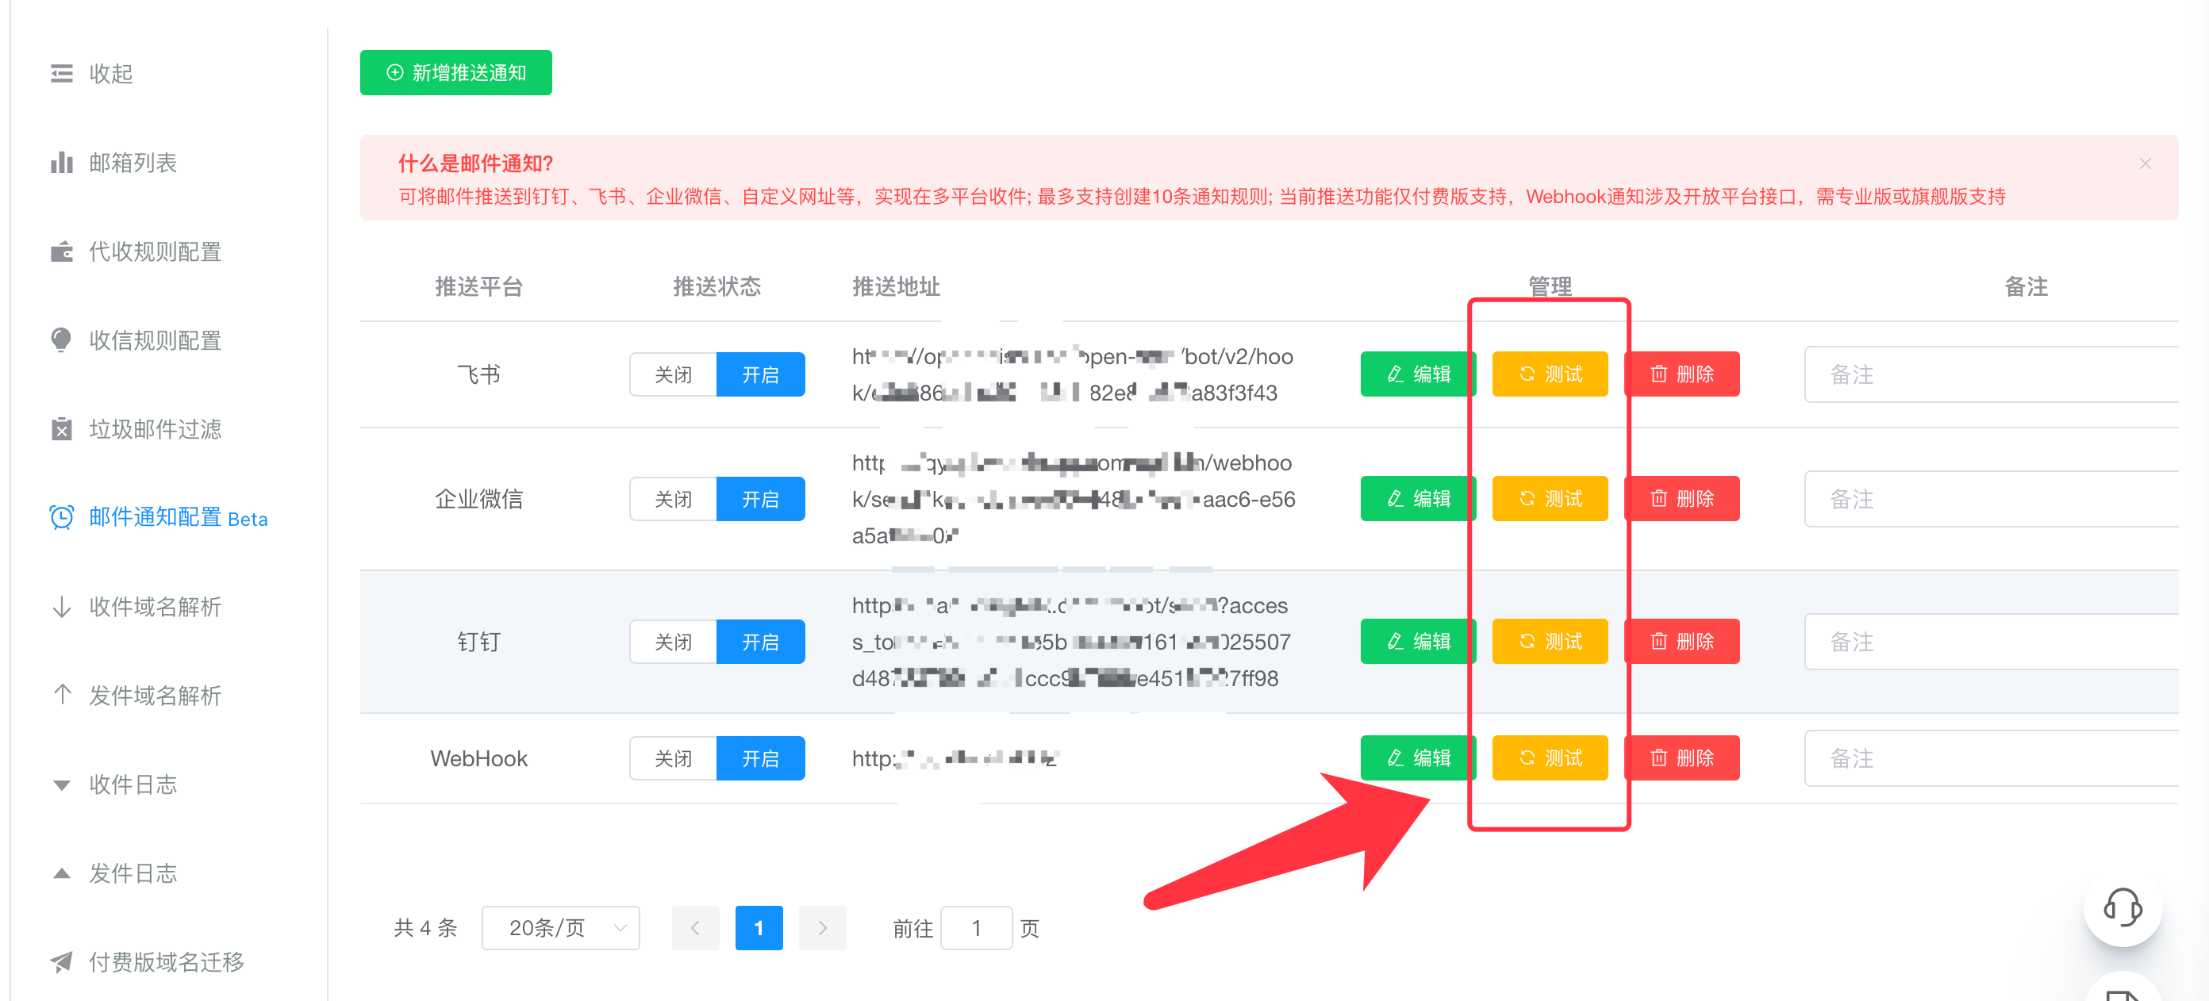This screenshot has height=1001, width=2209.
Task: Edit the 飞书 push rule
Action: (x=1419, y=374)
